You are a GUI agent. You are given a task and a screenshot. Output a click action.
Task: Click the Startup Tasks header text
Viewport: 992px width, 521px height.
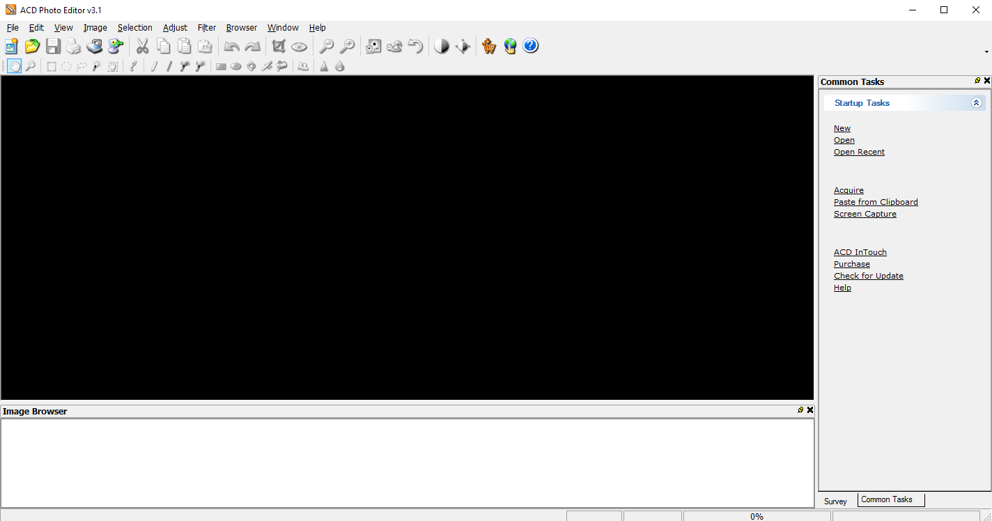click(862, 103)
